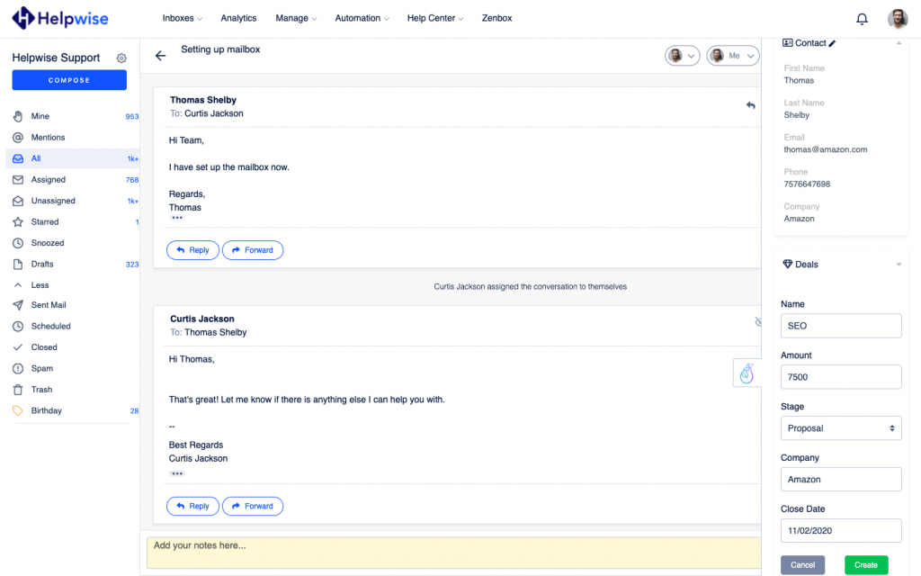Click the reply arrow on Thomas Shelby's email
Viewport: 921px width, 576px height.
(750, 105)
